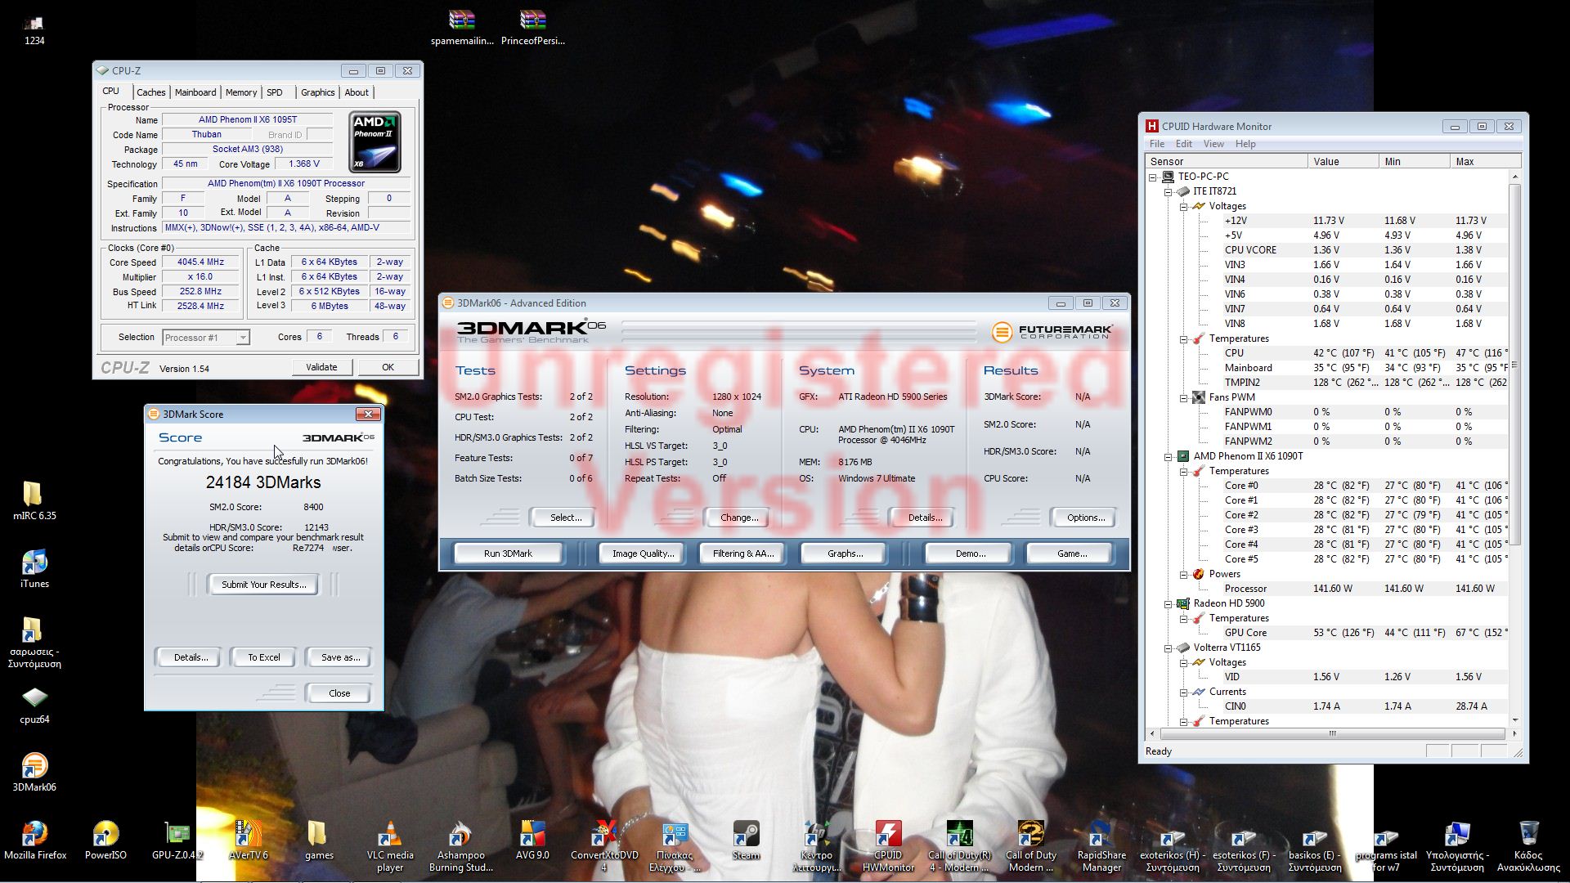Collapse the ITE Temperatures branch

[x=1183, y=338]
